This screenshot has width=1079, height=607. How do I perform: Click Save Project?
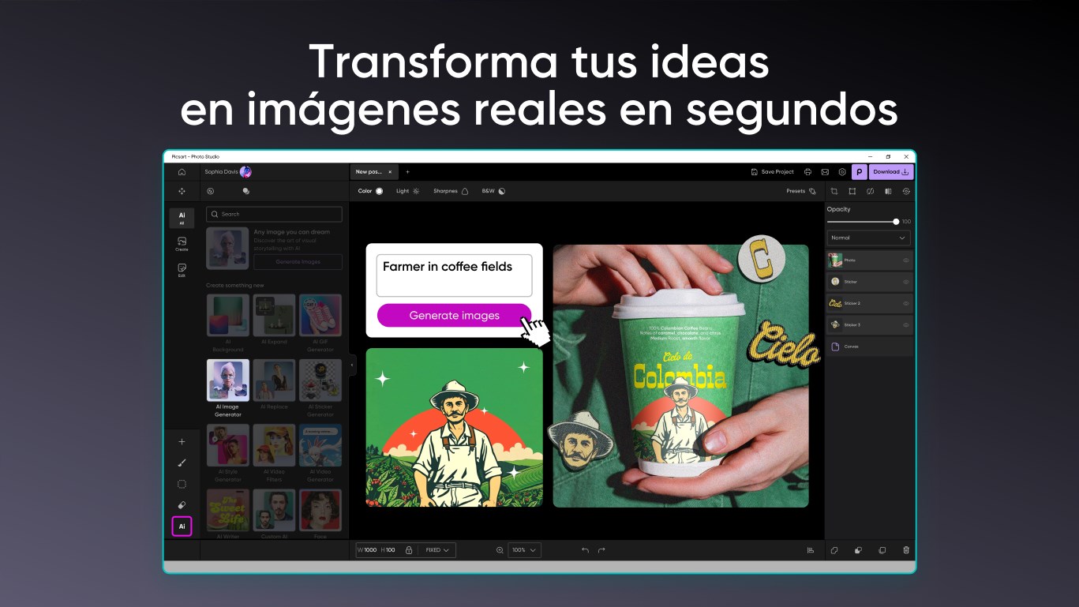point(772,171)
